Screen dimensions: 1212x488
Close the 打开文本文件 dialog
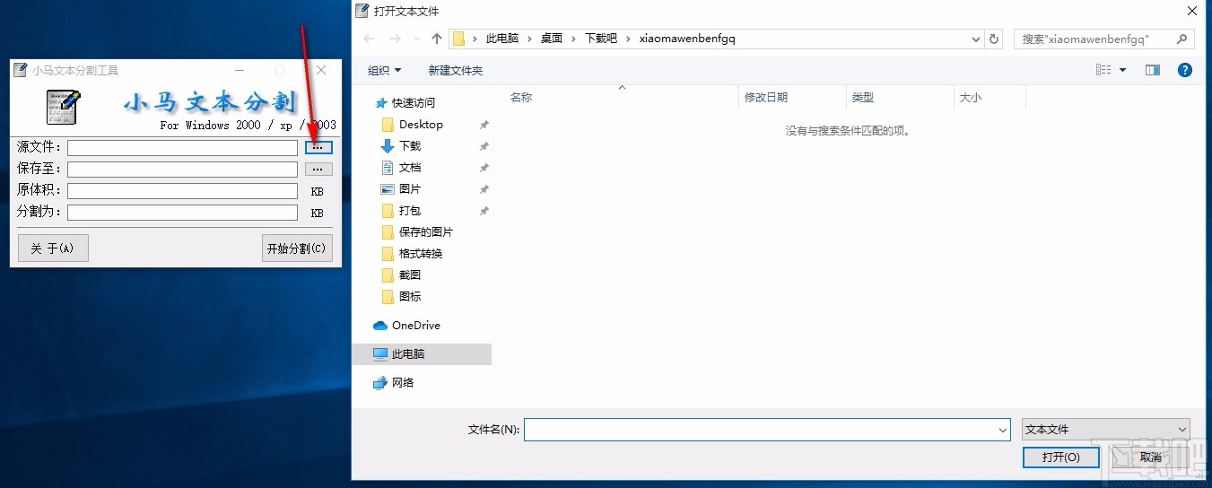(x=1191, y=11)
